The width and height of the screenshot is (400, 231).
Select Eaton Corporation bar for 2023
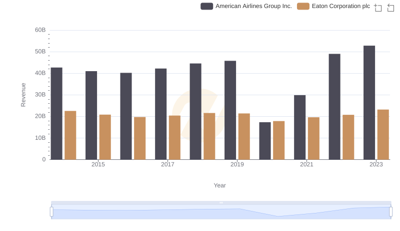coord(383,134)
